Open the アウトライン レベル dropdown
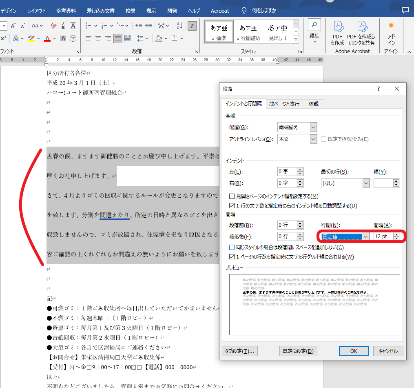Screen dimensions: 414x388 pos(313,139)
